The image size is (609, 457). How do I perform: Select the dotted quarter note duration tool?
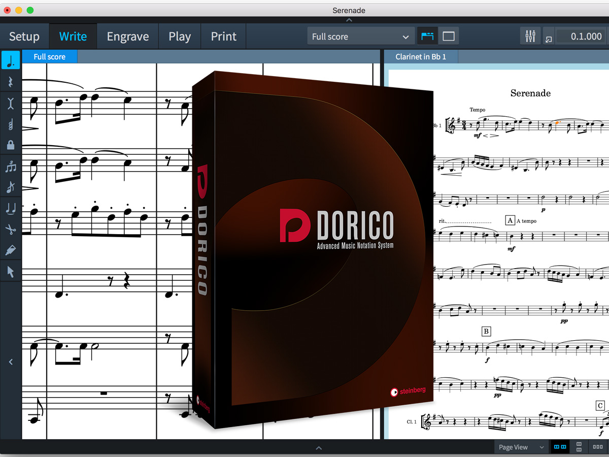pyautogui.click(x=11, y=60)
